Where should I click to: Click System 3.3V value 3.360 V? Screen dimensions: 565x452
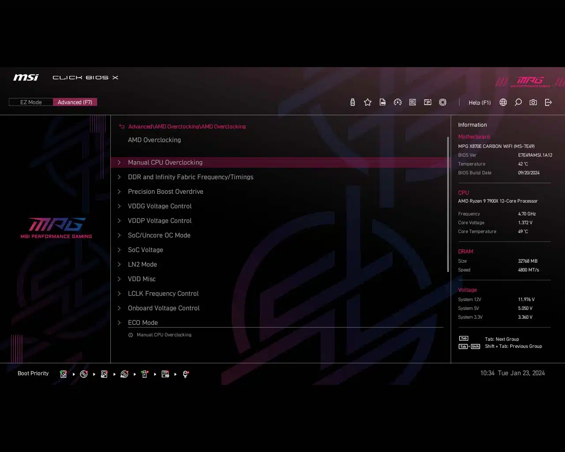click(525, 317)
